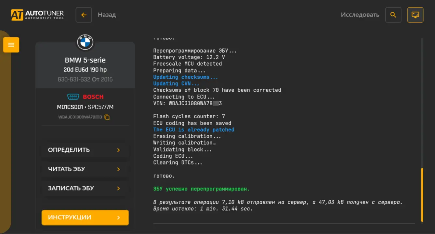This screenshot has height=234, width=435.
Task: Click the Freescale MCU detected line
Action: tap(188, 64)
